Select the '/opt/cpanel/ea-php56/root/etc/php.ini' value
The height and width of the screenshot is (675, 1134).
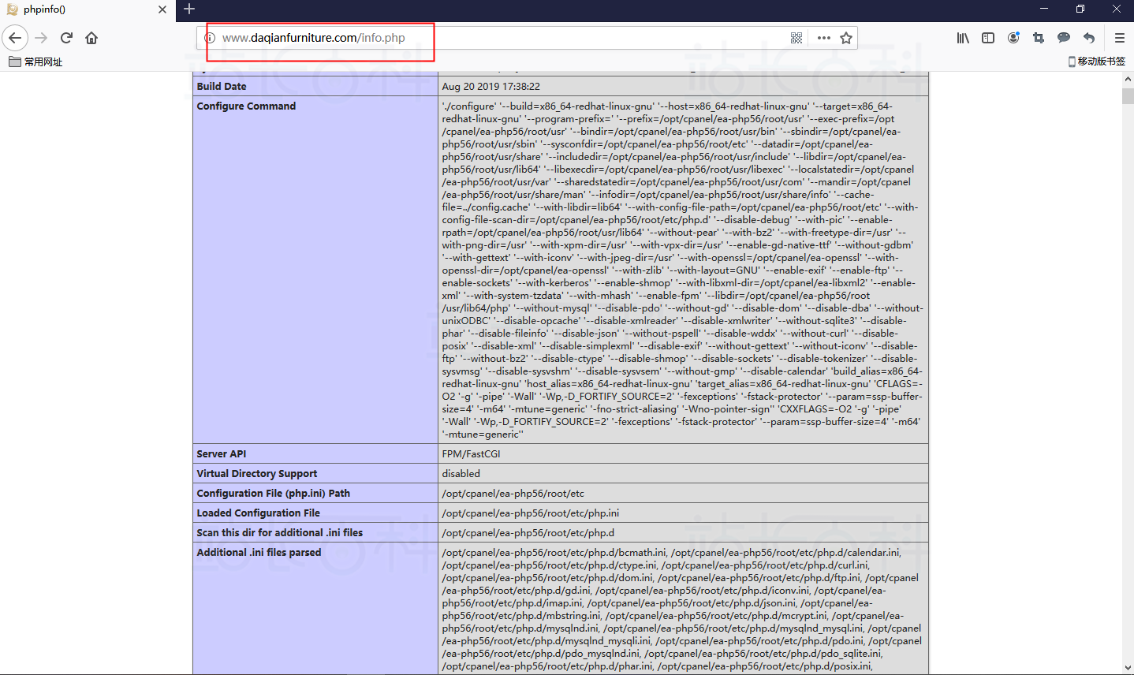(531, 513)
